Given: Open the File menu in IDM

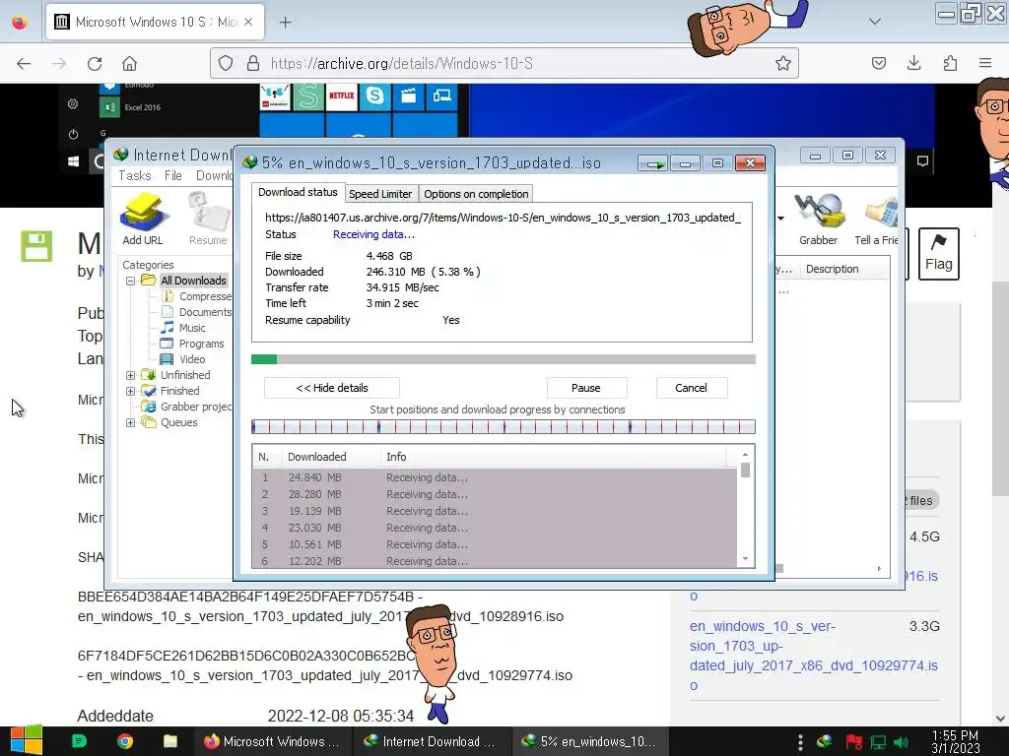Looking at the screenshot, I should click(172, 175).
